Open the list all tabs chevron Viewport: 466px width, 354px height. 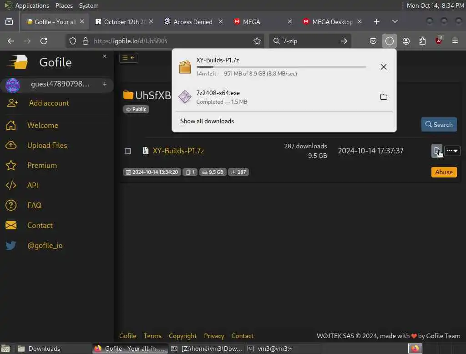pos(395,22)
